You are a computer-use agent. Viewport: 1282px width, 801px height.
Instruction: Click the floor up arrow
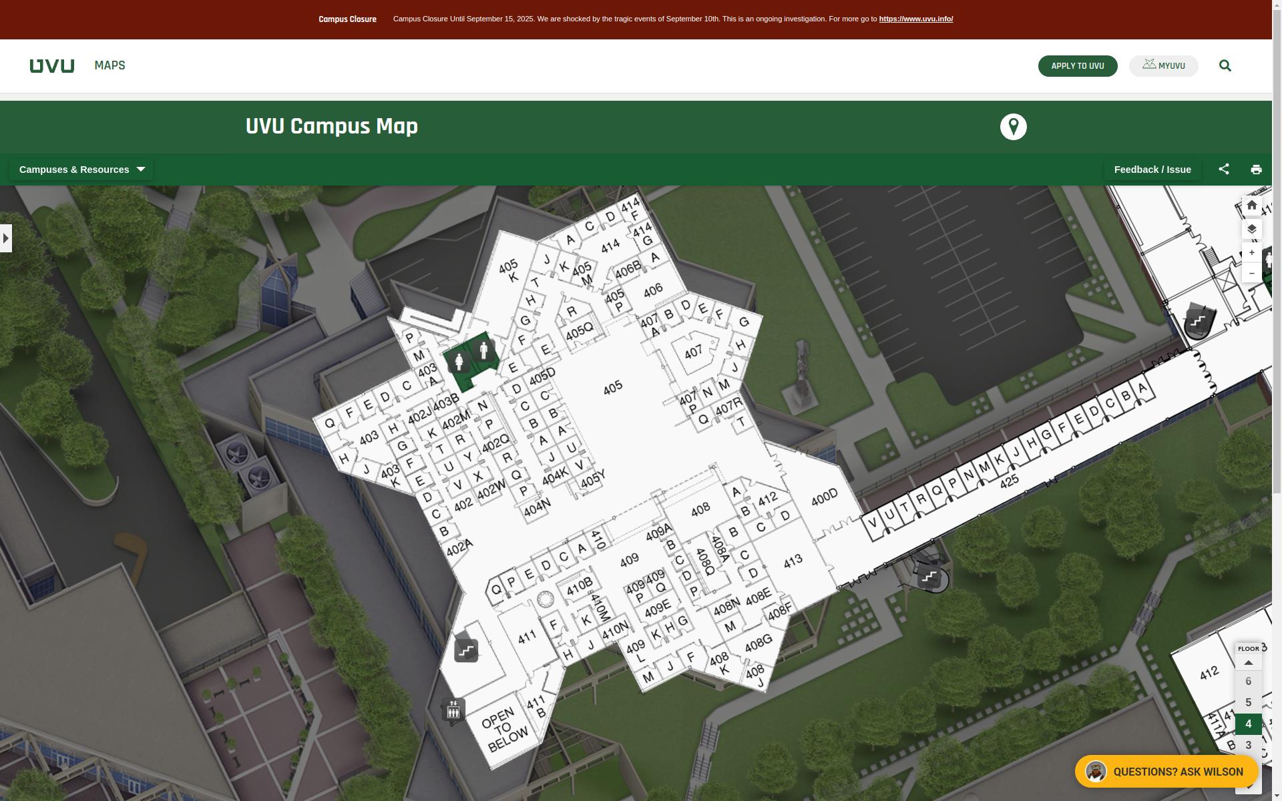[1248, 662]
